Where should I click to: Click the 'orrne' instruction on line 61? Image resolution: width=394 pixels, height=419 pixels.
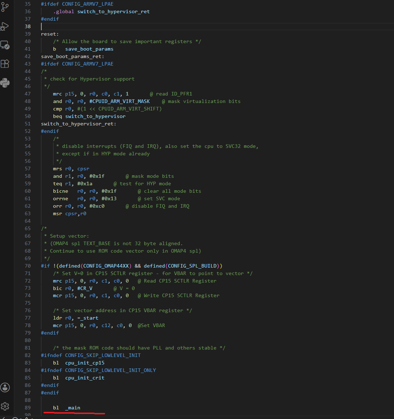click(60, 198)
